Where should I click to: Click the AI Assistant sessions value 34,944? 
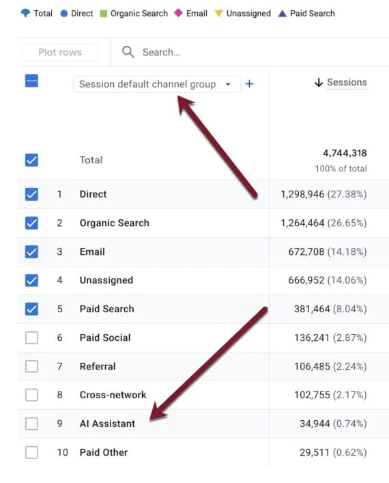315,424
